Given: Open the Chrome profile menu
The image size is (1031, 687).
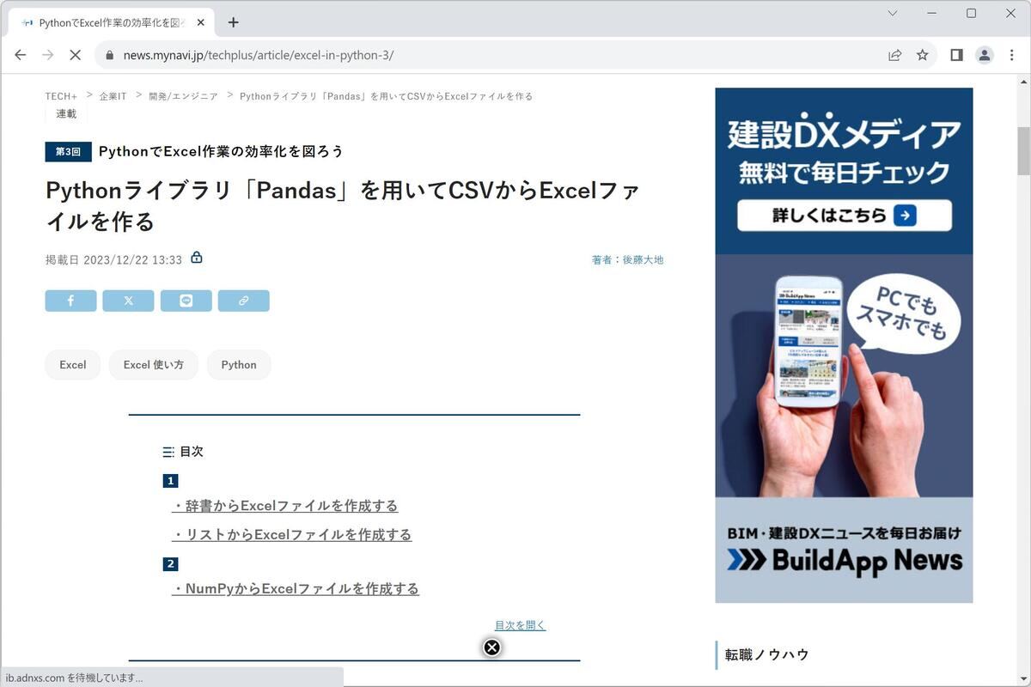Looking at the screenshot, I should 985,55.
